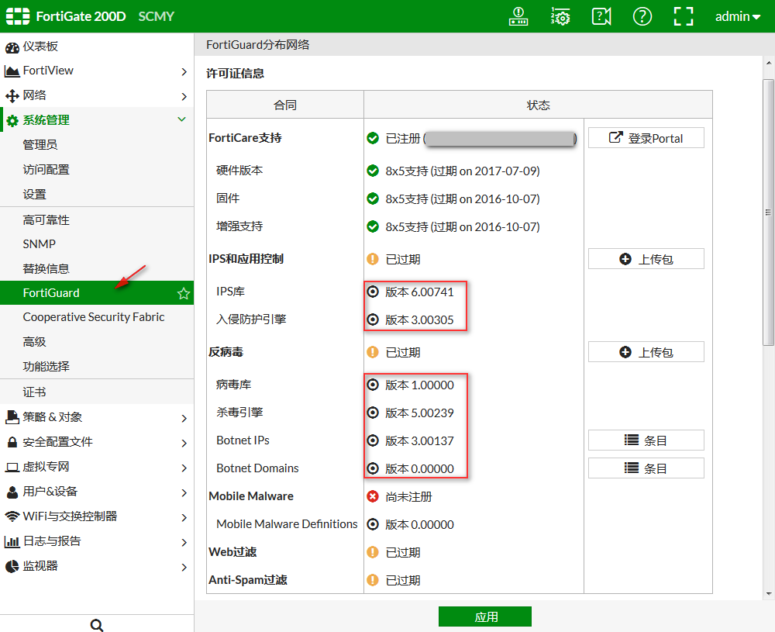775x632 pixels.
Task: Open the settings list gear icon in header
Action: 560,16
